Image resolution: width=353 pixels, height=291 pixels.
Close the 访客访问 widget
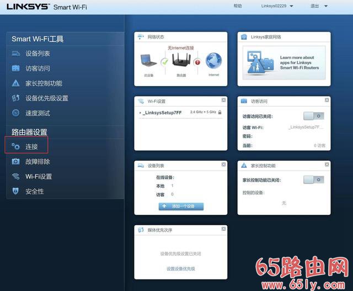point(327,100)
